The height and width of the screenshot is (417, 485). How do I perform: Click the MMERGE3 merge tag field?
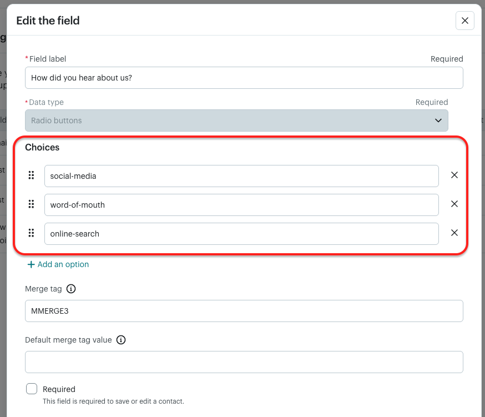[x=244, y=311]
